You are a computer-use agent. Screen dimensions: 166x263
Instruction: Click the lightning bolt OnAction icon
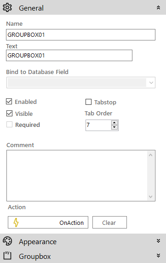(x=16, y=223)
